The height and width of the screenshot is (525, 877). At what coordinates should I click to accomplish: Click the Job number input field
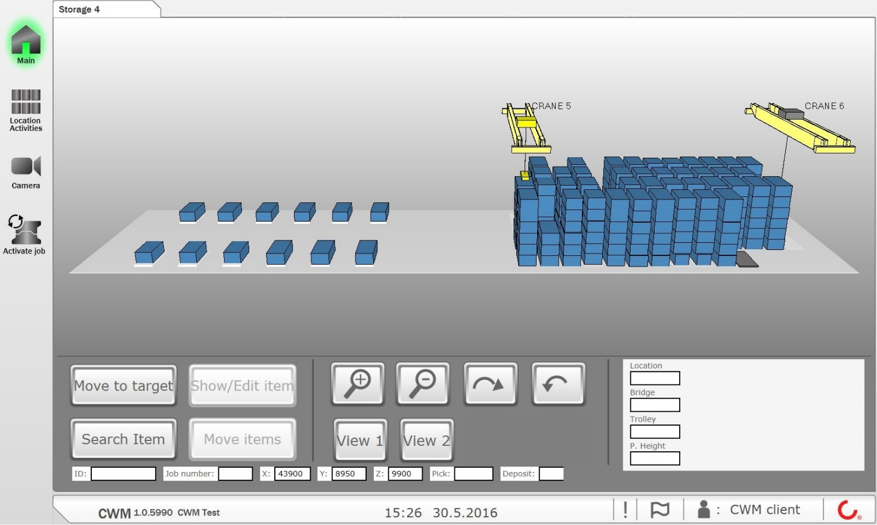[x=235, y=474]
